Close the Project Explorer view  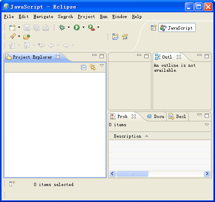[x=58, y=57]
